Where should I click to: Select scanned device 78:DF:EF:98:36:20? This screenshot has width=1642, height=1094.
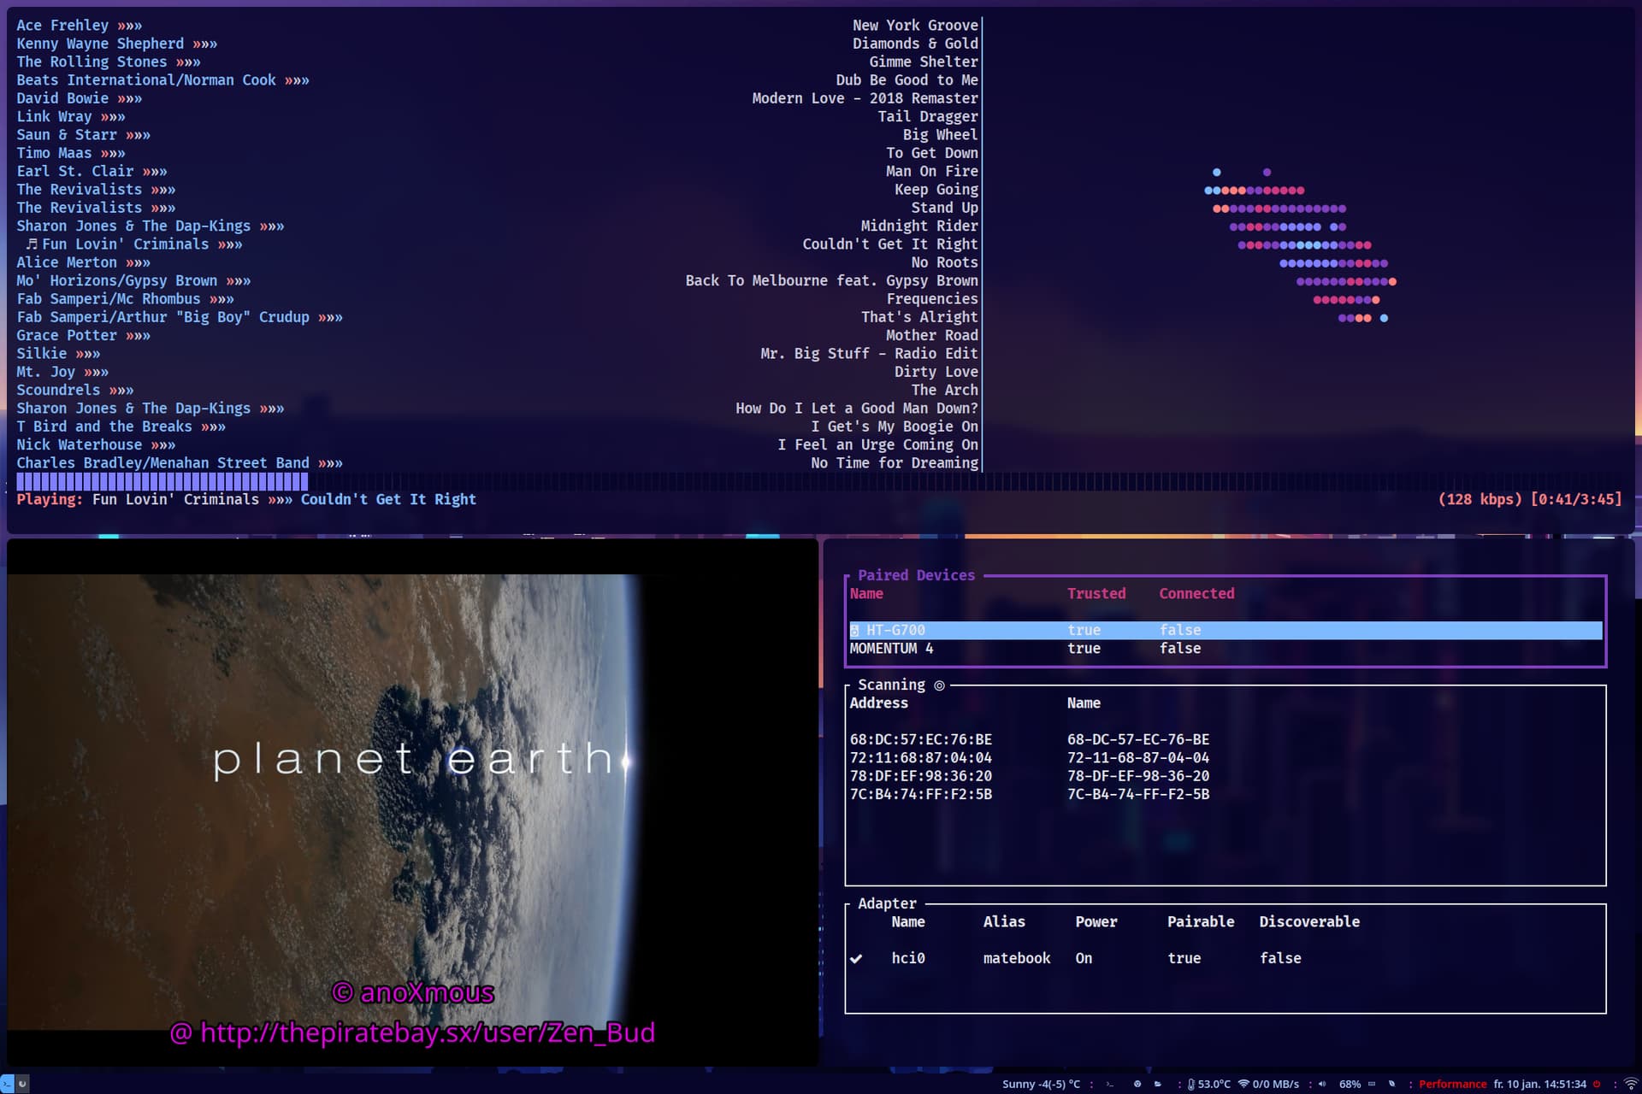coord(1226,776)
